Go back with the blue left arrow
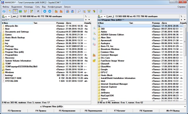This screenshot has height=114, width=188. [45, 11]
